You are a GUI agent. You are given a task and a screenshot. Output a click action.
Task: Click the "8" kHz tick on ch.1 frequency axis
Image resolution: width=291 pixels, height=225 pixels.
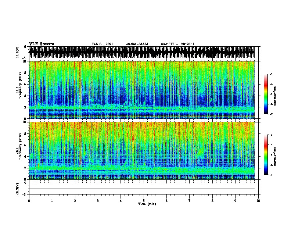[25, 73]
